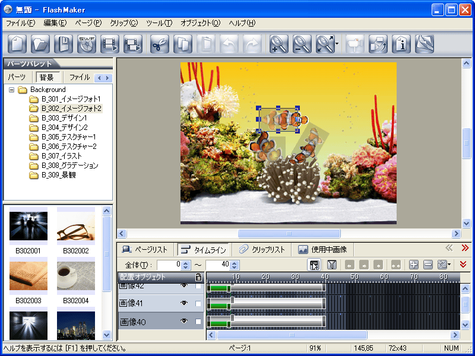Select the ファイル palette tab
Image resolution: width=475 pixels, height=356 pixels.
click(x=80, y=77)
